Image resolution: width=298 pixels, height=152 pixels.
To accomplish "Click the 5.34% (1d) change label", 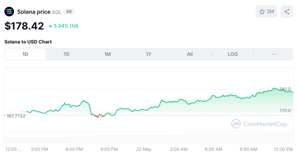I will (66, 26).
